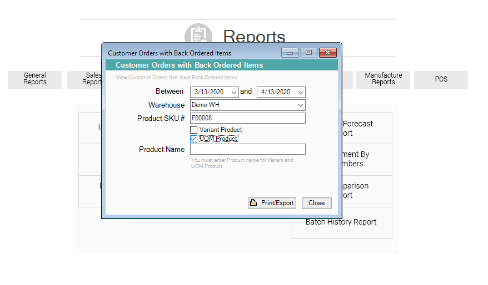Focus the Product Name text box
The height and width of the screenshot is (285, 488).
(247, 149)
